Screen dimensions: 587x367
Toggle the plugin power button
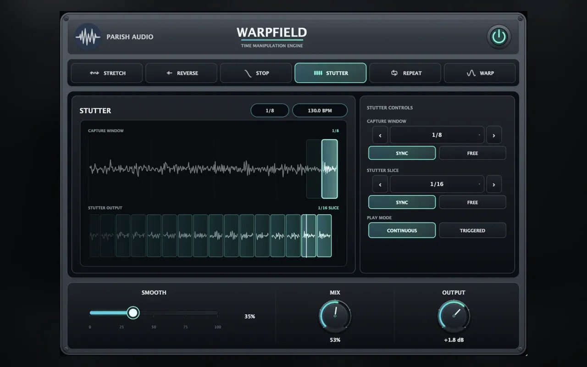[499, 37]
